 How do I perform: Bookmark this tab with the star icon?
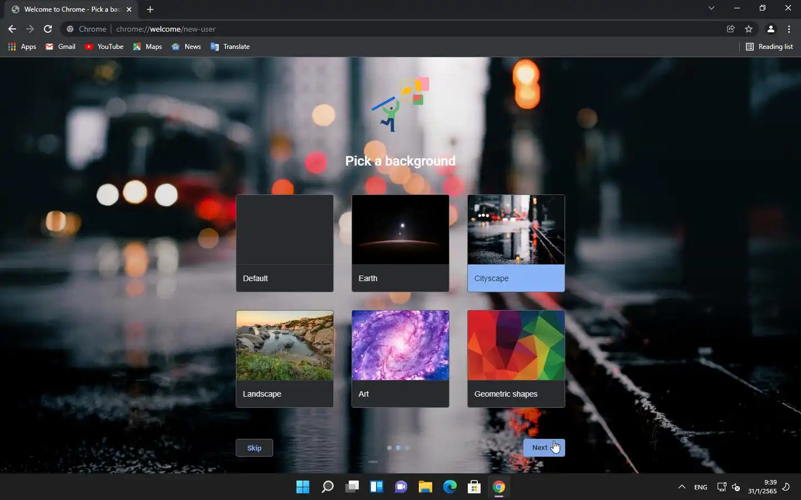coord(749,29)
